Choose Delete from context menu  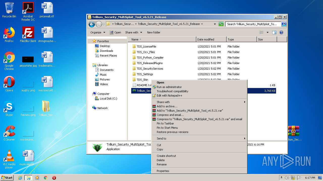point(199,160)
